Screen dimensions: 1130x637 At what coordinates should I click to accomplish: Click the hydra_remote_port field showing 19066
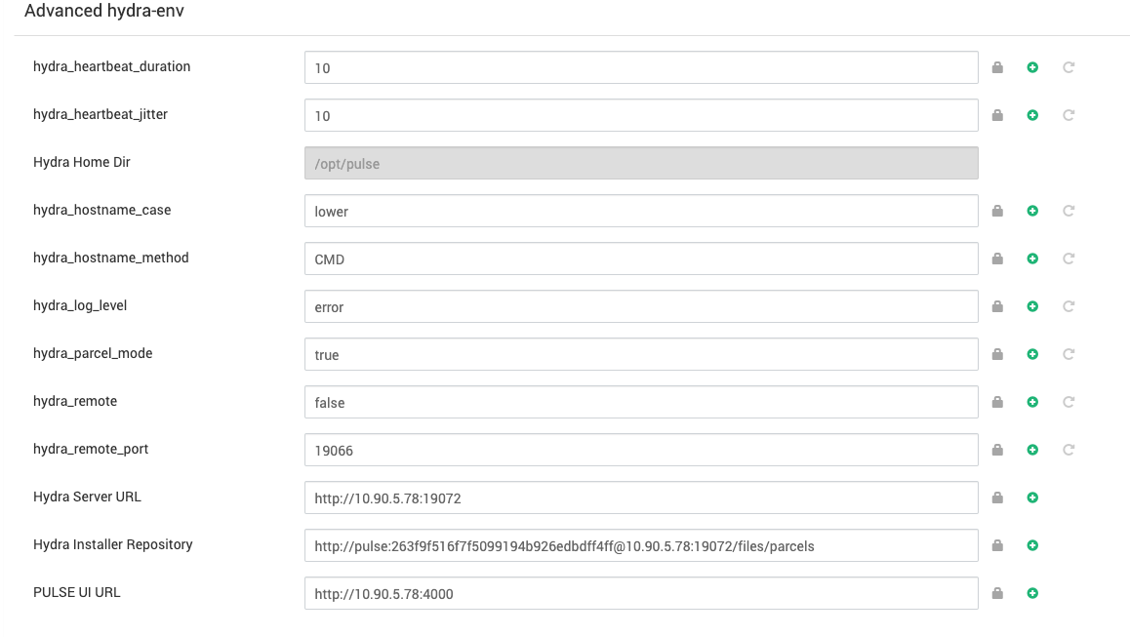point(641,450)
